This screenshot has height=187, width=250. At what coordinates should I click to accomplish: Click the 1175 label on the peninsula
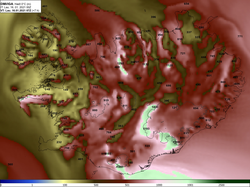point(20,98)
